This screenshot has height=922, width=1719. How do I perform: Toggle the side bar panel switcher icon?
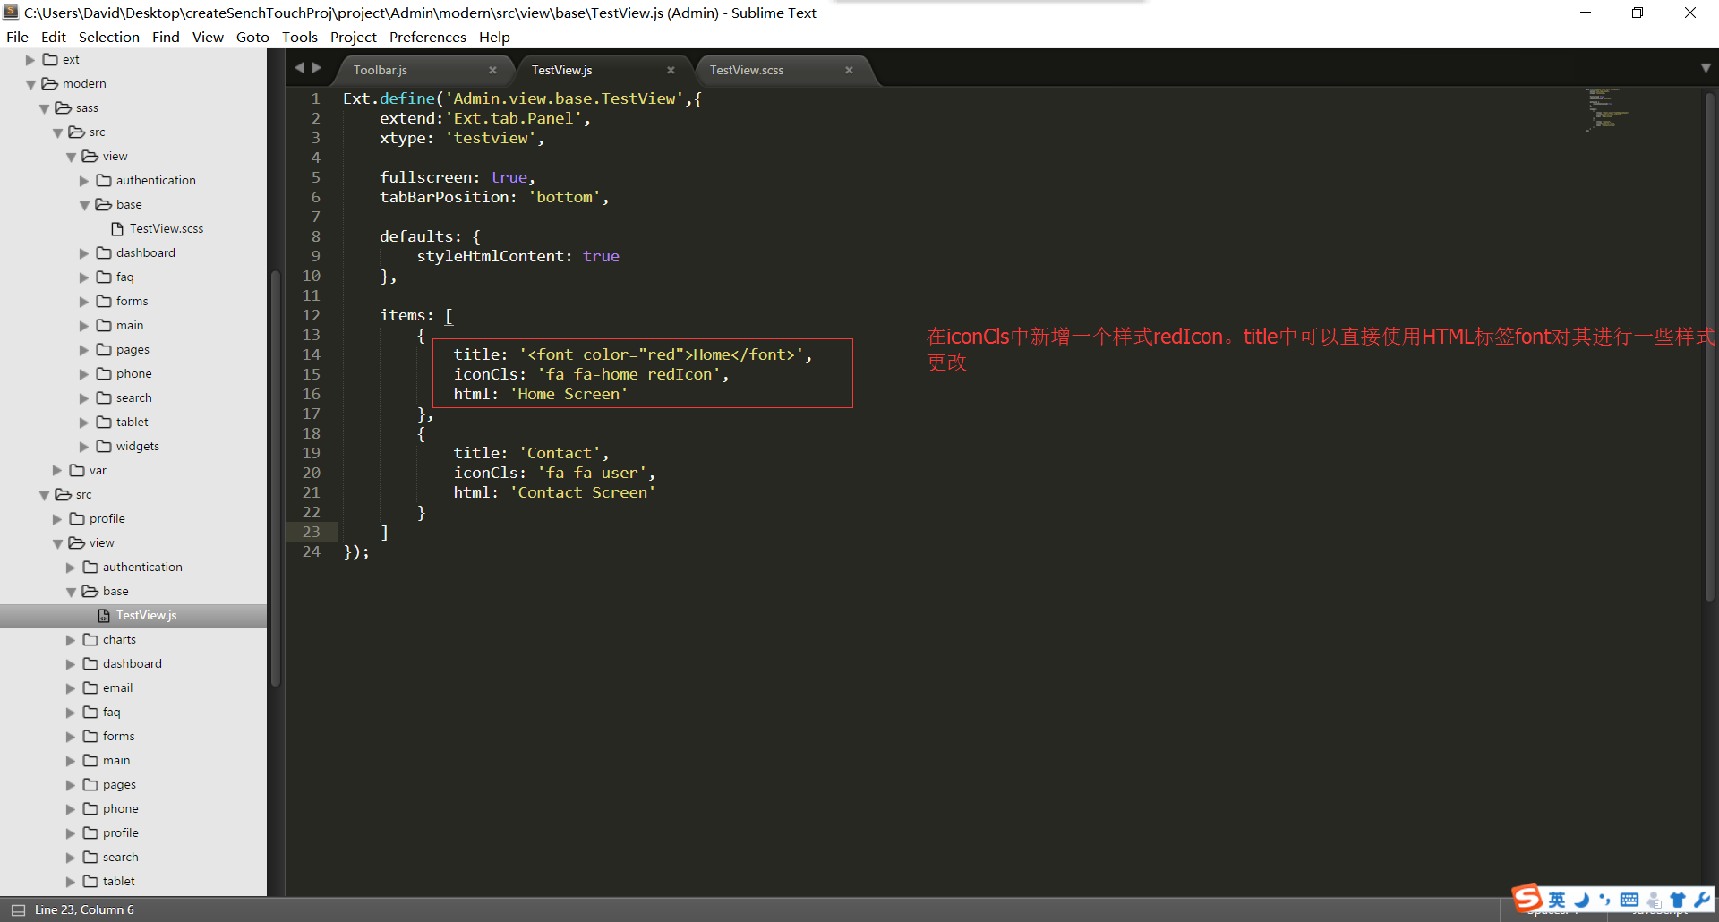pos(18,909)
